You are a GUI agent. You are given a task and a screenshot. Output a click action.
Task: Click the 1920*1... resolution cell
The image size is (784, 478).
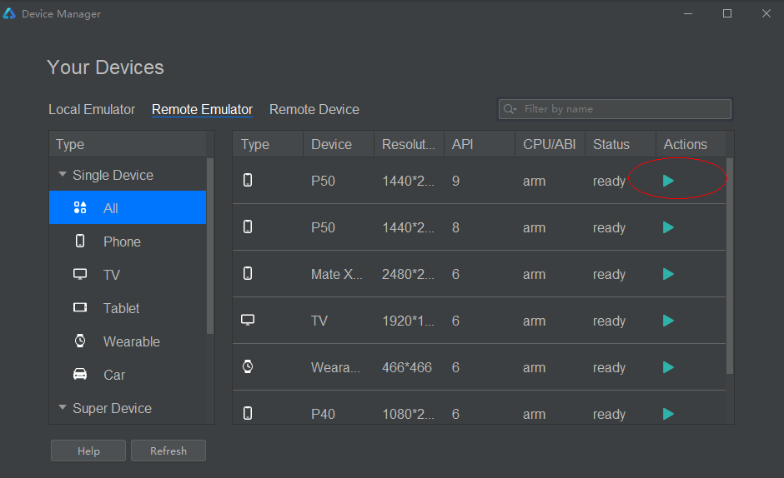(408, 321)
